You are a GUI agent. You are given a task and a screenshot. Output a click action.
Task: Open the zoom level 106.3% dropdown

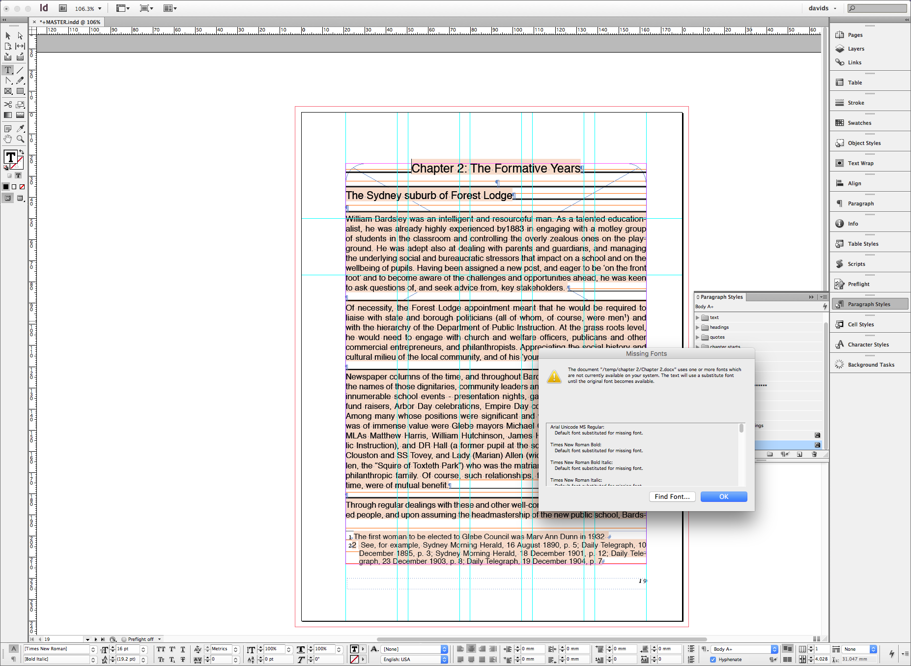tap(100, 8)
